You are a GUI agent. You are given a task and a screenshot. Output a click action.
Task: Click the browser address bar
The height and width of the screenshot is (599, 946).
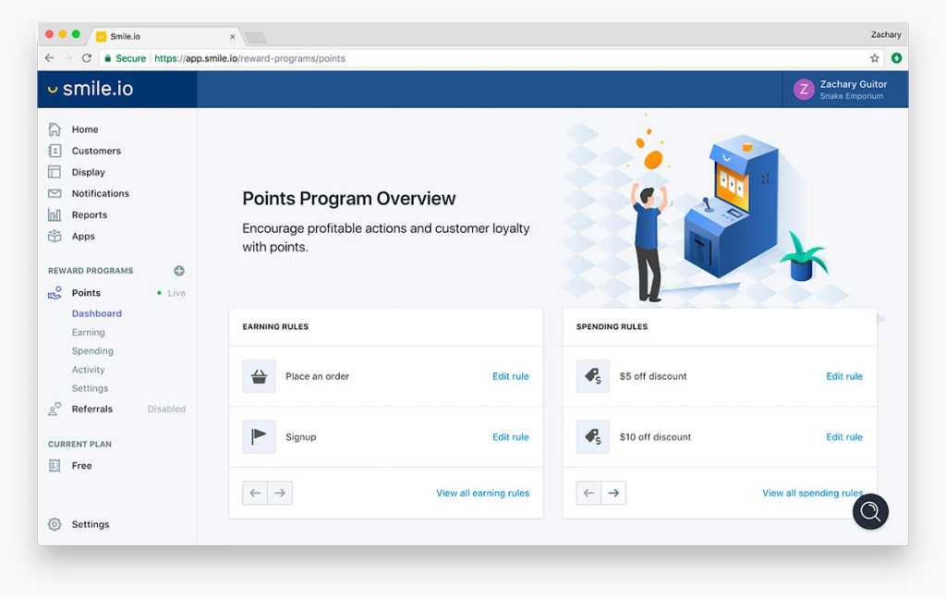[x=508, y=58]
